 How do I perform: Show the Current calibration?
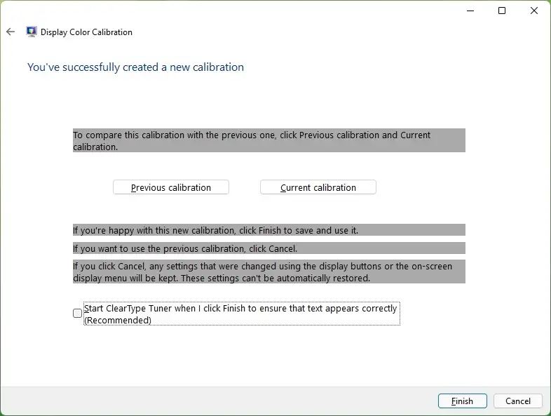pos(318,187)
